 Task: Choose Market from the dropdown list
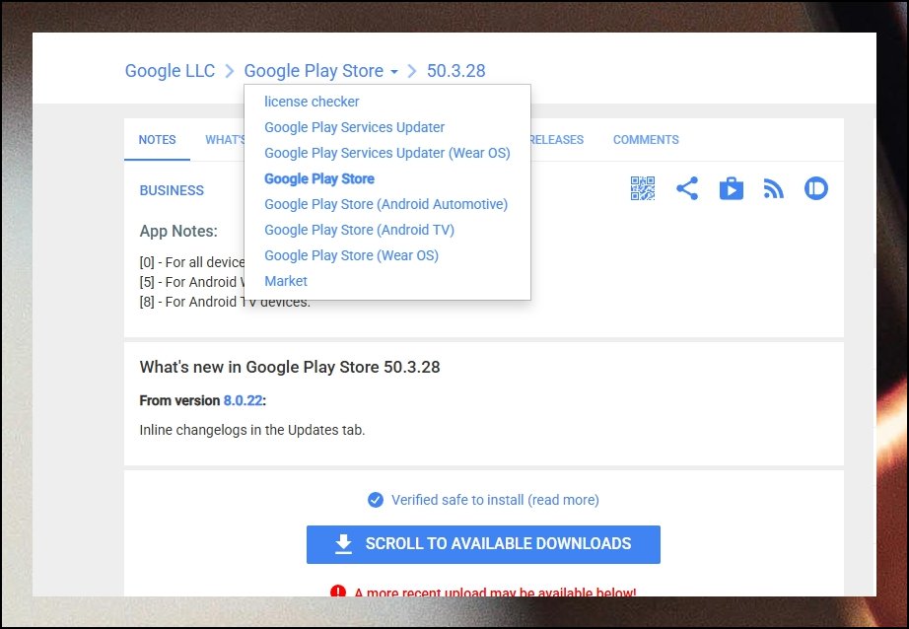click(286, 281)
